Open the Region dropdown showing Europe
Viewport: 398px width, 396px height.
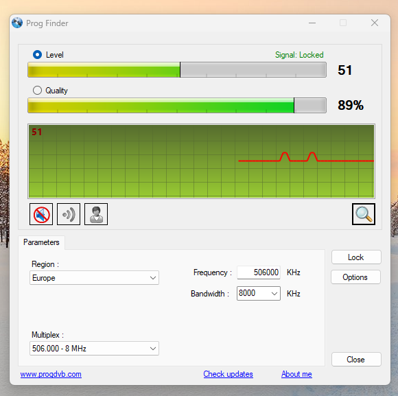94,278
